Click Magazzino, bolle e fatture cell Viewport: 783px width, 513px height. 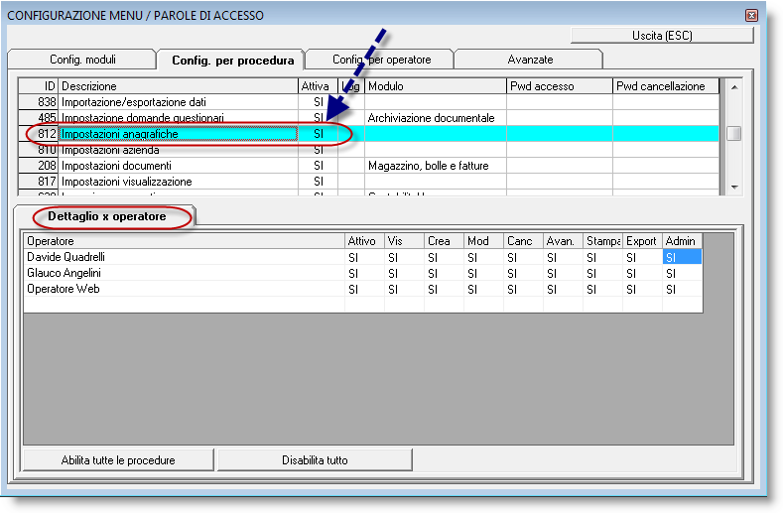click(436, 166)
